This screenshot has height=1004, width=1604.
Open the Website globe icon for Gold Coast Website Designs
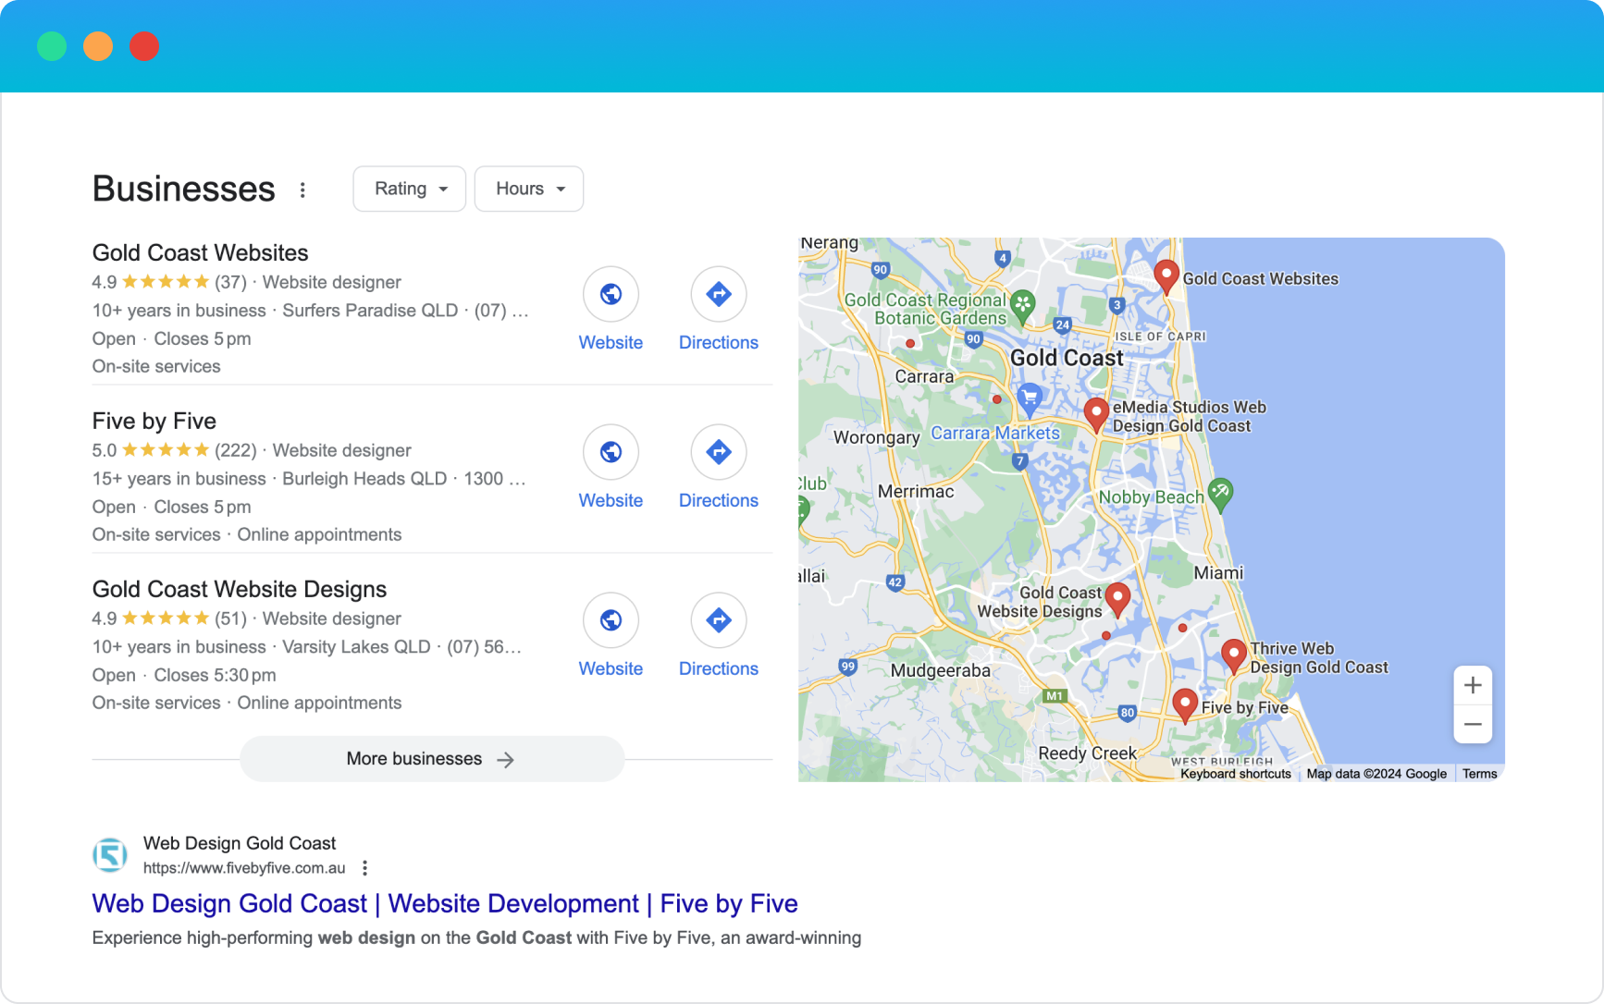[x=611, y=620]
